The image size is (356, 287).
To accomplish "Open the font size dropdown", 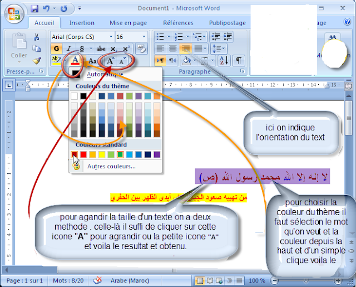I will tap(144, 37).
